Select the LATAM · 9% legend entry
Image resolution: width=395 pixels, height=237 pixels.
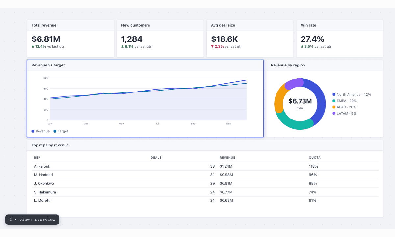(345, 113)
